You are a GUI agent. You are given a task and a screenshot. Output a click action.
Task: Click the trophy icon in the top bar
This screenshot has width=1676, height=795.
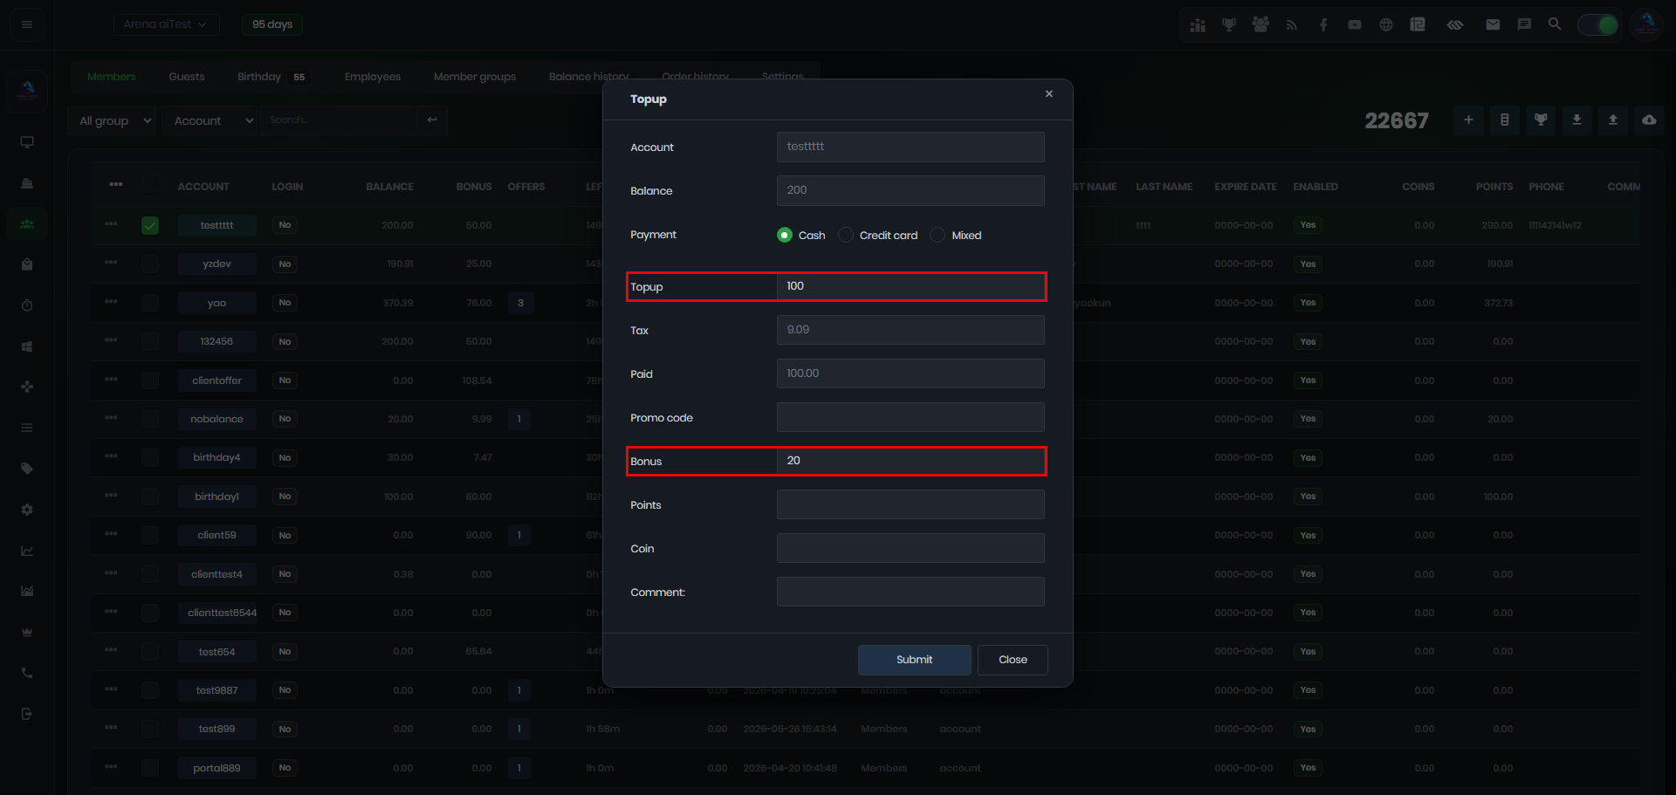pos(1229,24)
